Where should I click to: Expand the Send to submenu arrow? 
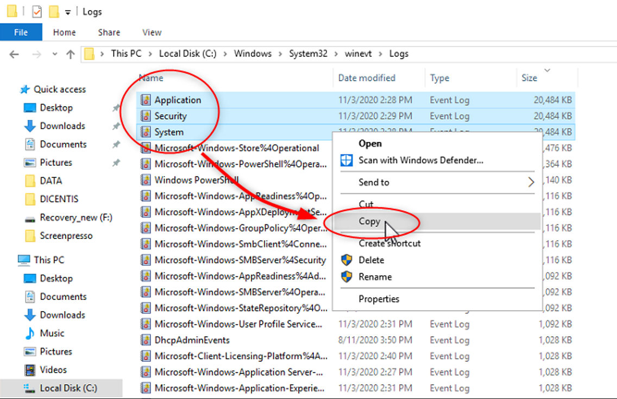(531, 182)
